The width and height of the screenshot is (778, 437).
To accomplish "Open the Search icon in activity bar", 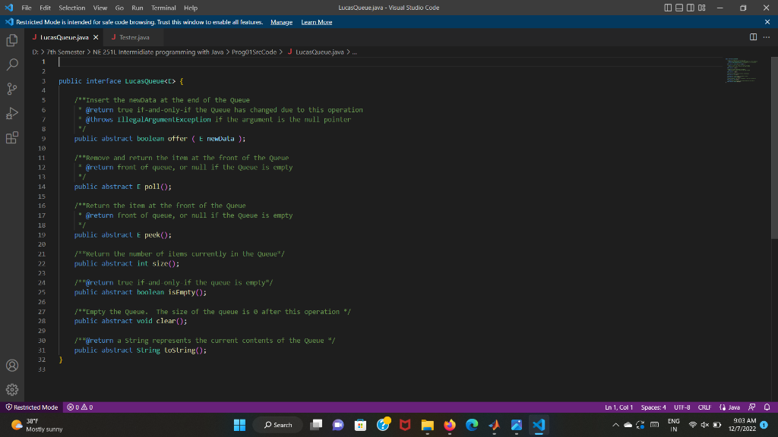I will (x=12, y=64).
